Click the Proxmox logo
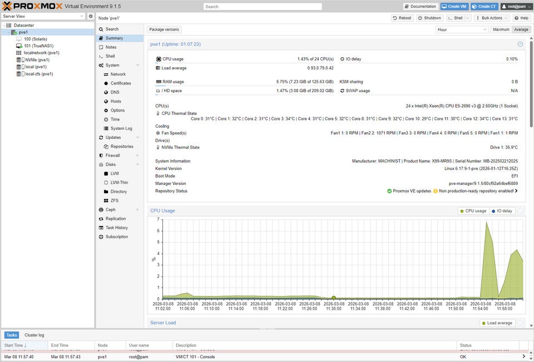The height and width of the screenshot is (362, 534). pos(32,6)
